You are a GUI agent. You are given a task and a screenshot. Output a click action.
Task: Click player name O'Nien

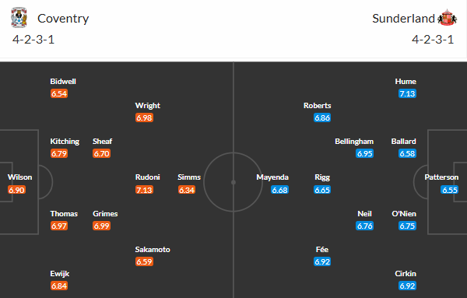404,213
